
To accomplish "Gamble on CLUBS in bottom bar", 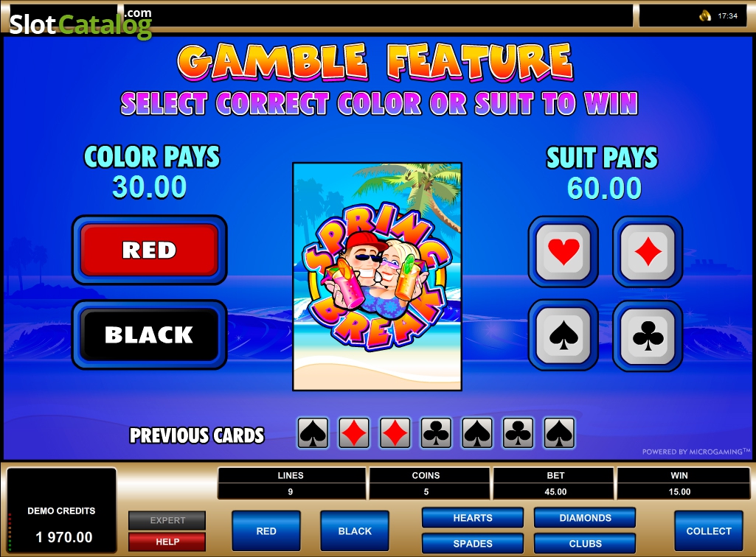I will [585, 543].
